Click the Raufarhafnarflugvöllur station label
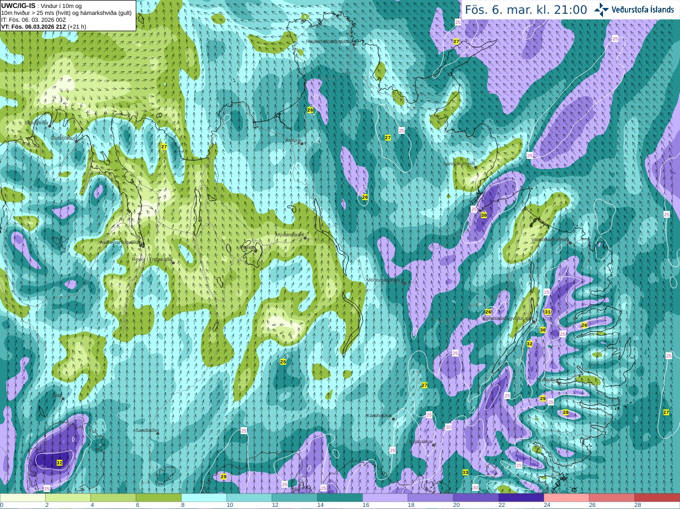Viewport: 680px width, 509px height. click(329, 41)
